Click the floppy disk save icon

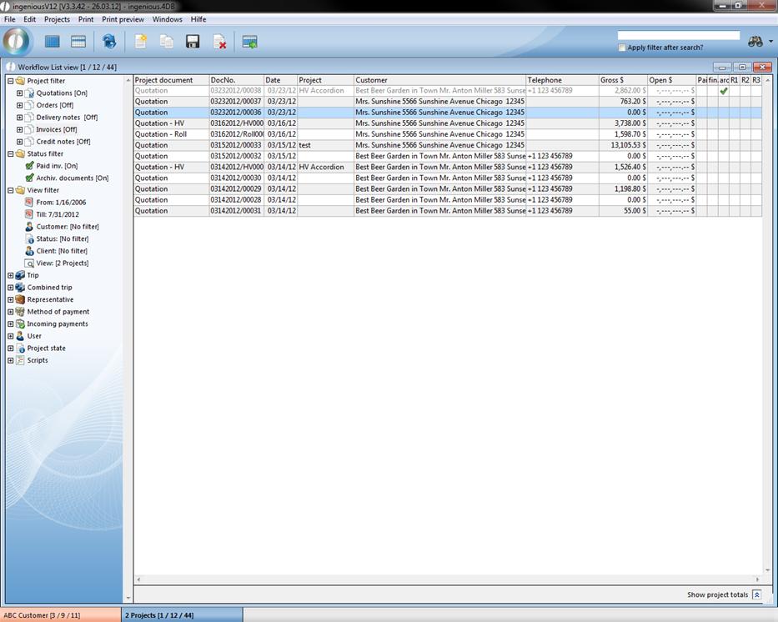[193, 42]
